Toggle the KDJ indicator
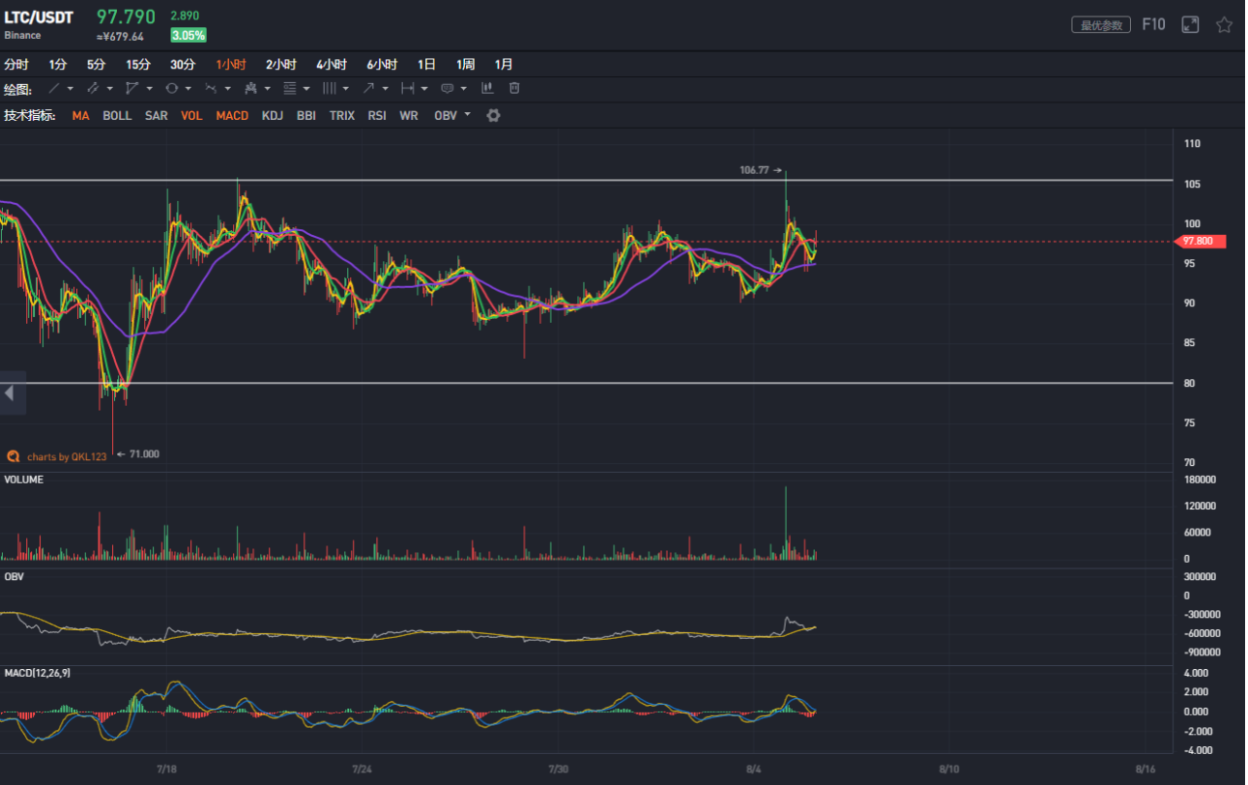Screen dimensions: 1248x785 (273, 115)
